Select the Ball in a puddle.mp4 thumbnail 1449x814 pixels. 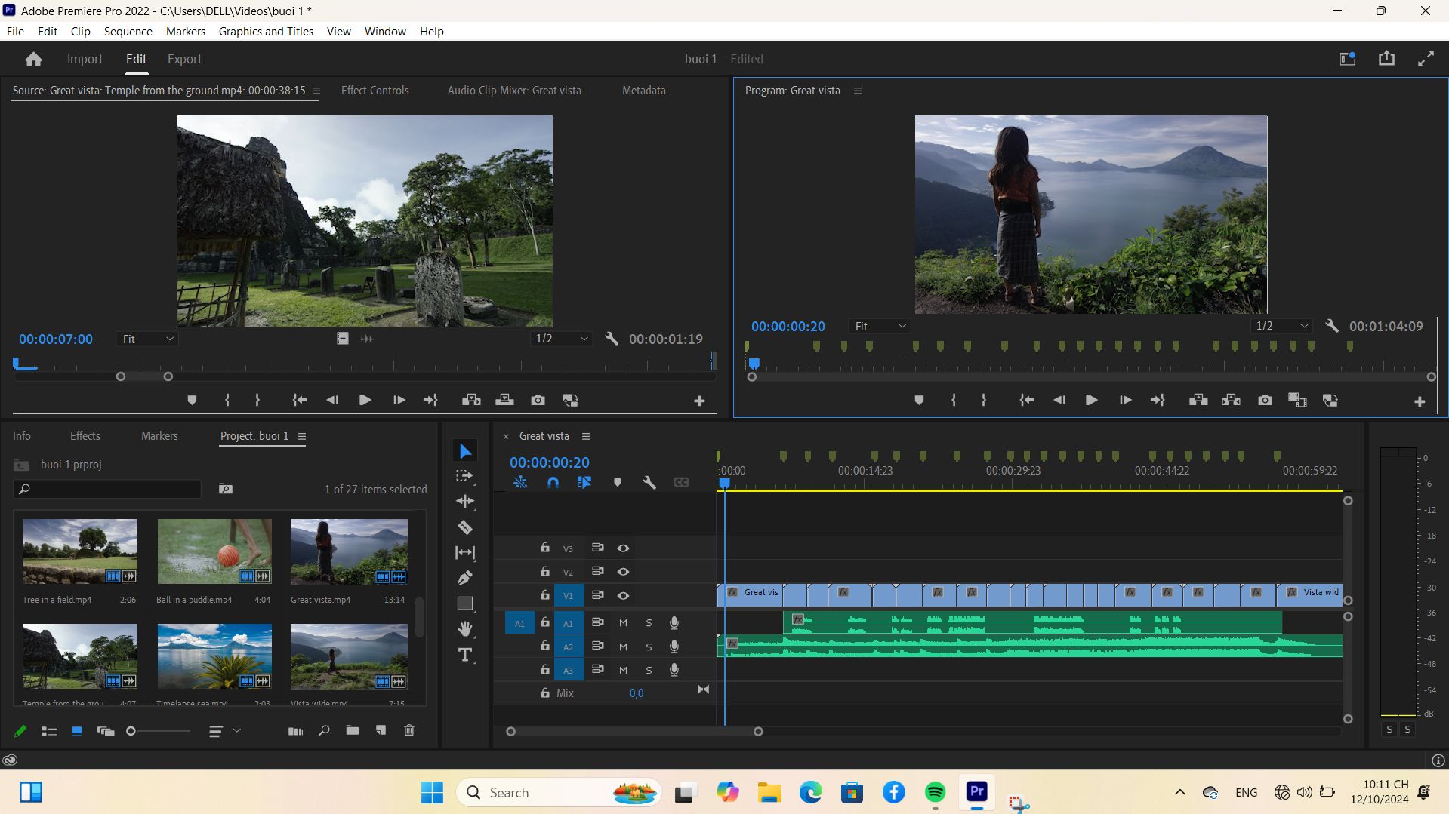click(214, 551)
